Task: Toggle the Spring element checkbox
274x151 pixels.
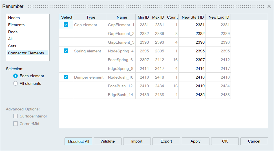Action: coord(66,51)
